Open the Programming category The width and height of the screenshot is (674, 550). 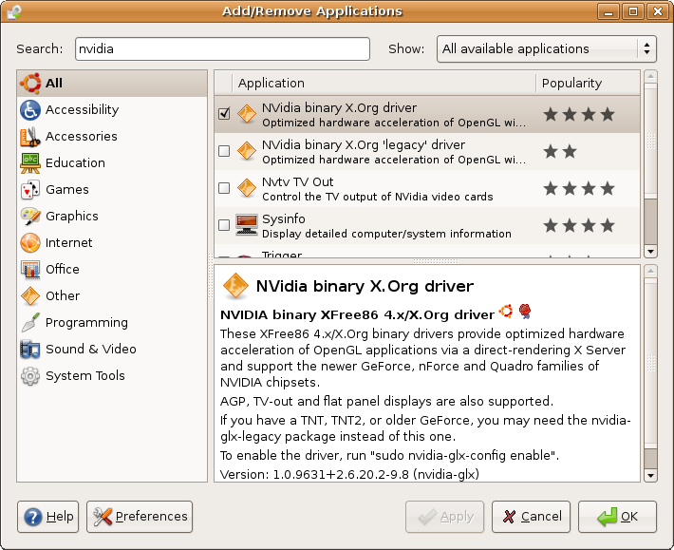pos(112,323)
